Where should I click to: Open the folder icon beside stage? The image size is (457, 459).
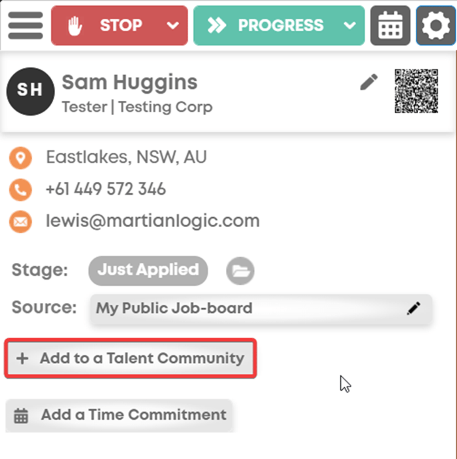pos(240,271)
